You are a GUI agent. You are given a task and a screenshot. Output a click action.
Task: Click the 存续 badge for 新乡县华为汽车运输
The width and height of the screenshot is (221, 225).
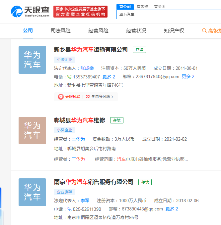pos(139,50)
